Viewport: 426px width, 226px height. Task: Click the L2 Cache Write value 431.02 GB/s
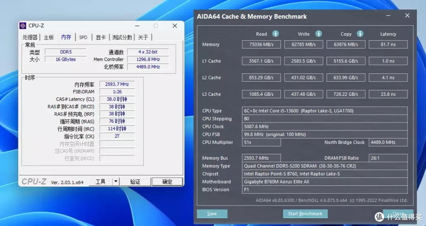pyautogui.click(x=303, y=77)
